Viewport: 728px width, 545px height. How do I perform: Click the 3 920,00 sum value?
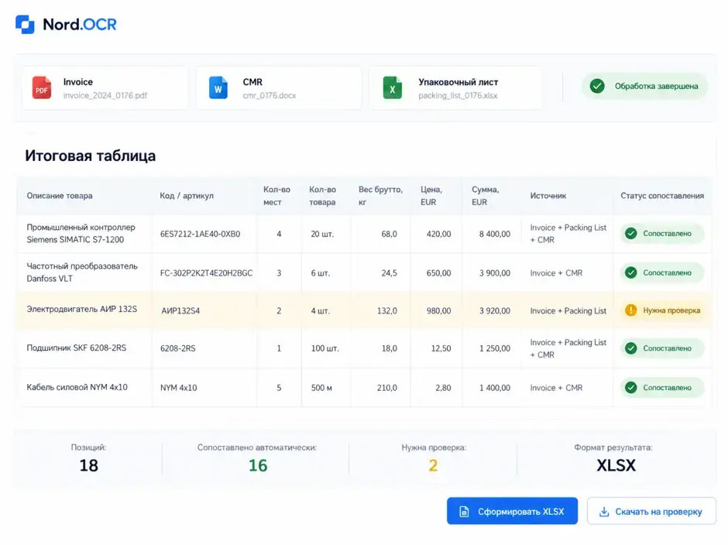tap(494, 310)
